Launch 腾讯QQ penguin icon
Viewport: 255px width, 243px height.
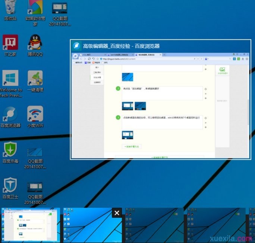[x=35, y=45]
